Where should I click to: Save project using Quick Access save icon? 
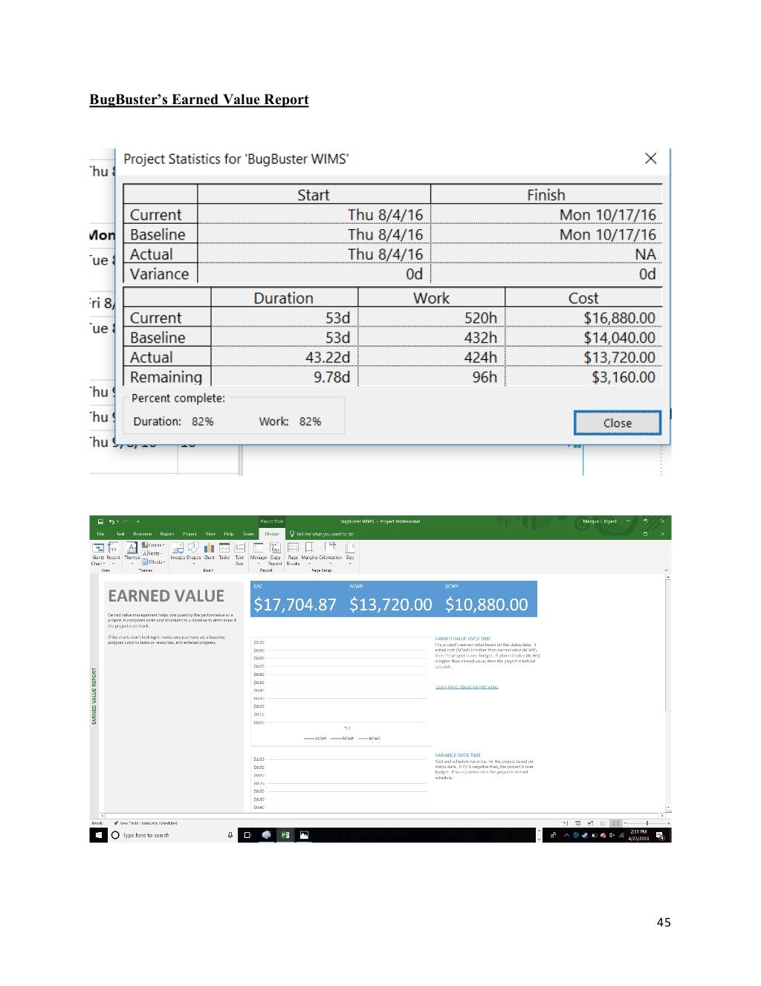click(x=100, y=521)
